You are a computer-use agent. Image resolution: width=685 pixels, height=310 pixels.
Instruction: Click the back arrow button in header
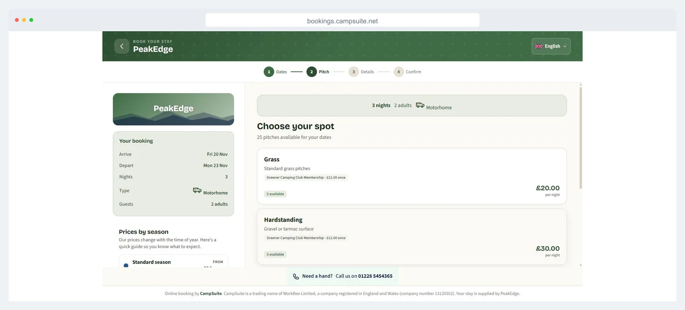(122, 46)
